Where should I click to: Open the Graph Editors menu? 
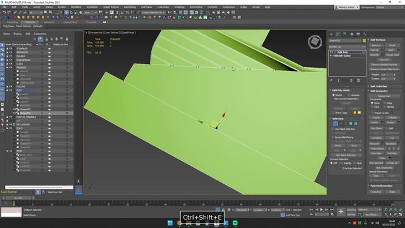pyautogui.click(x=111, y=7)
